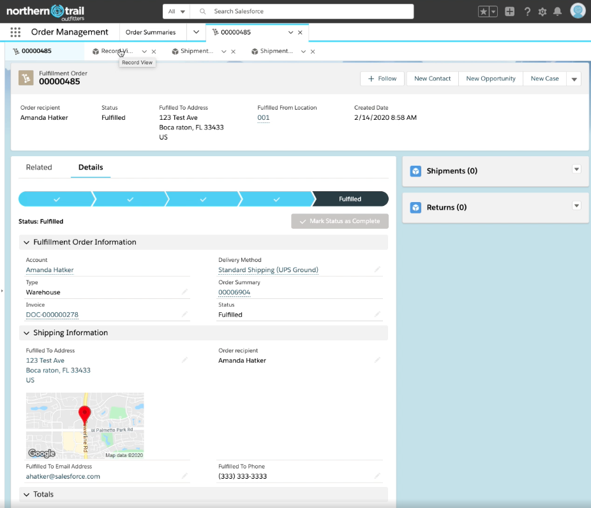Switch to the Record View subtab
This screenshot has height=508, width=591.
click(116, 51)
